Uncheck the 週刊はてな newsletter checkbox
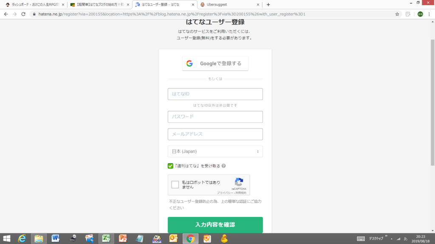The width and height of the screenshot is (435, 244). tap(171, 166)
